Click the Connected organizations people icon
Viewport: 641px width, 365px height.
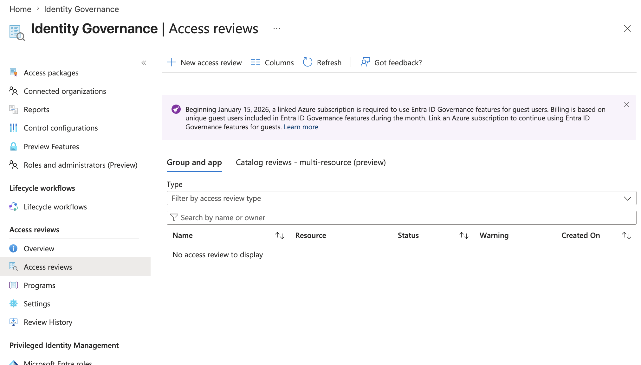13,91
